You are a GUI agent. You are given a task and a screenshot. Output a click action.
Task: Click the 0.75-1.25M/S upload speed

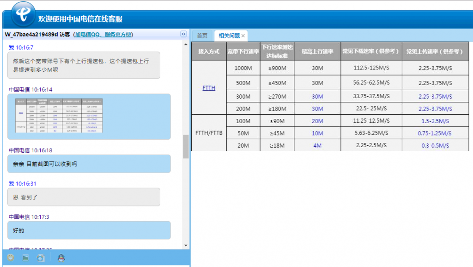pyautogui.click(x=434, y=133)
